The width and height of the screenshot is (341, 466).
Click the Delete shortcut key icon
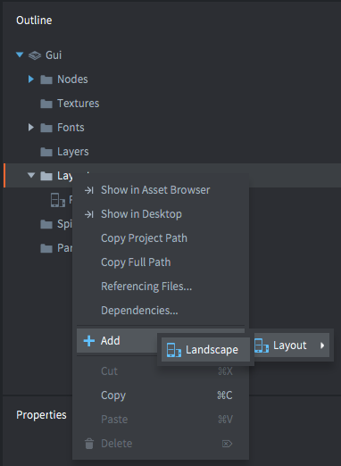[227, 444]
